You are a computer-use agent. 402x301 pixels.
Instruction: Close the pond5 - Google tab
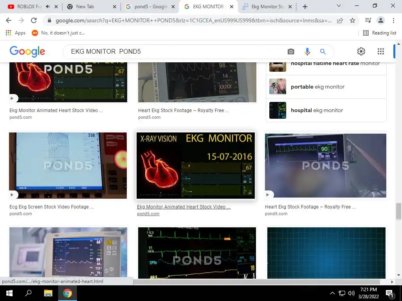(x=173, y=7)
